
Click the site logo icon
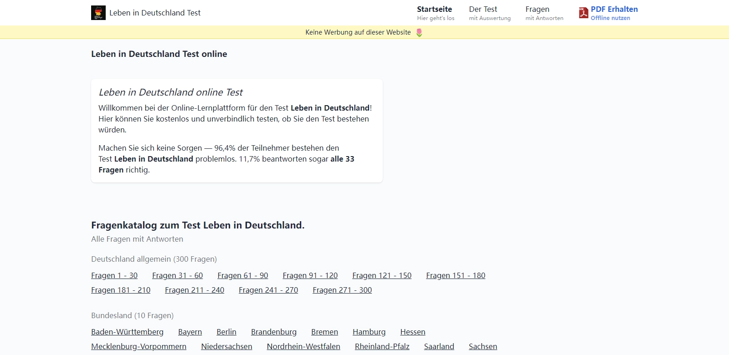tap(98, 13)
